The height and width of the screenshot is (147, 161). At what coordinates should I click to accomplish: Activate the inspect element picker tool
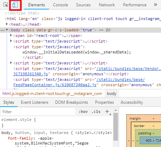(6, 5)
